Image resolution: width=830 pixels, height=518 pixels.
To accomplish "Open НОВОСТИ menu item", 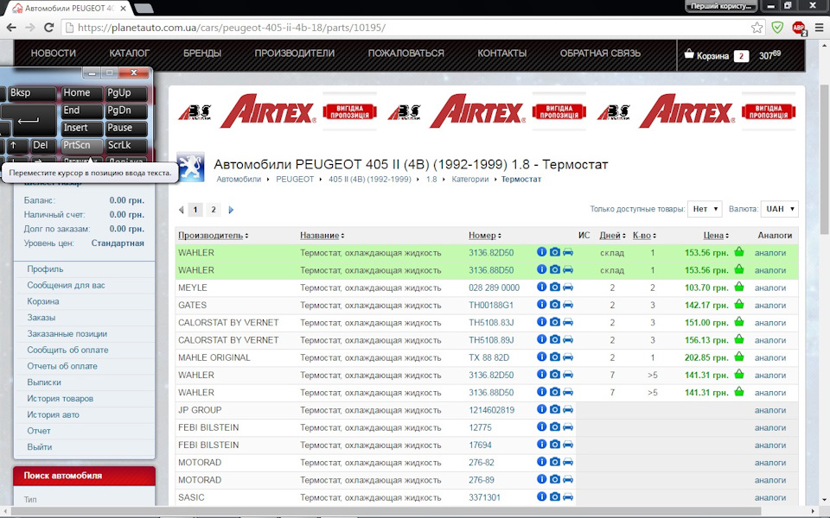I will click(54, 54).
